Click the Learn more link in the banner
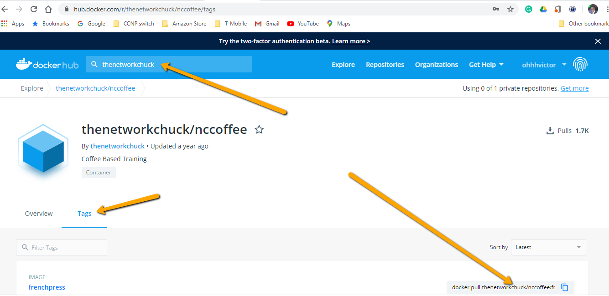609x296 pixels. coord(350,41)
